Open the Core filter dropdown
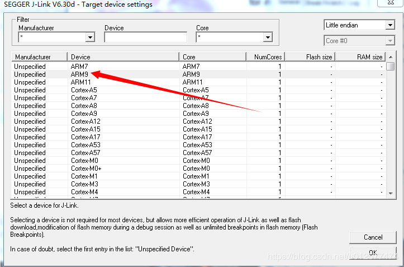The width and height of the screenshot is (404, 267). (268, 38)
